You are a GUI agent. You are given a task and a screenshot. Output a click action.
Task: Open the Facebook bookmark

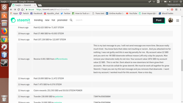(36, 13)
